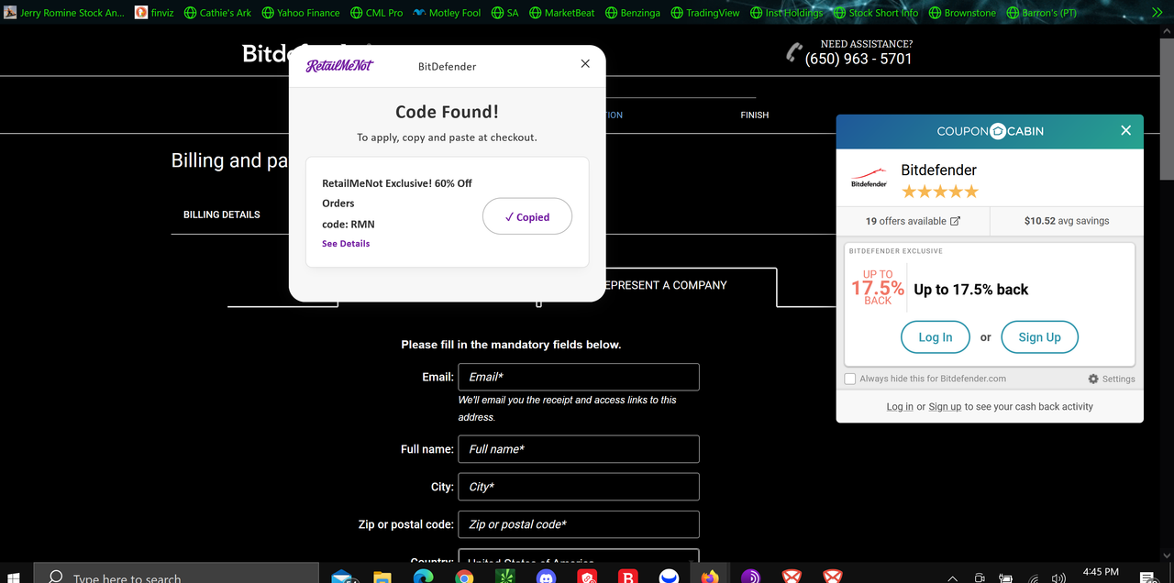Screen dimensions: 1174x583
Task: Open the Country dropdown
Action: [579, 556]
